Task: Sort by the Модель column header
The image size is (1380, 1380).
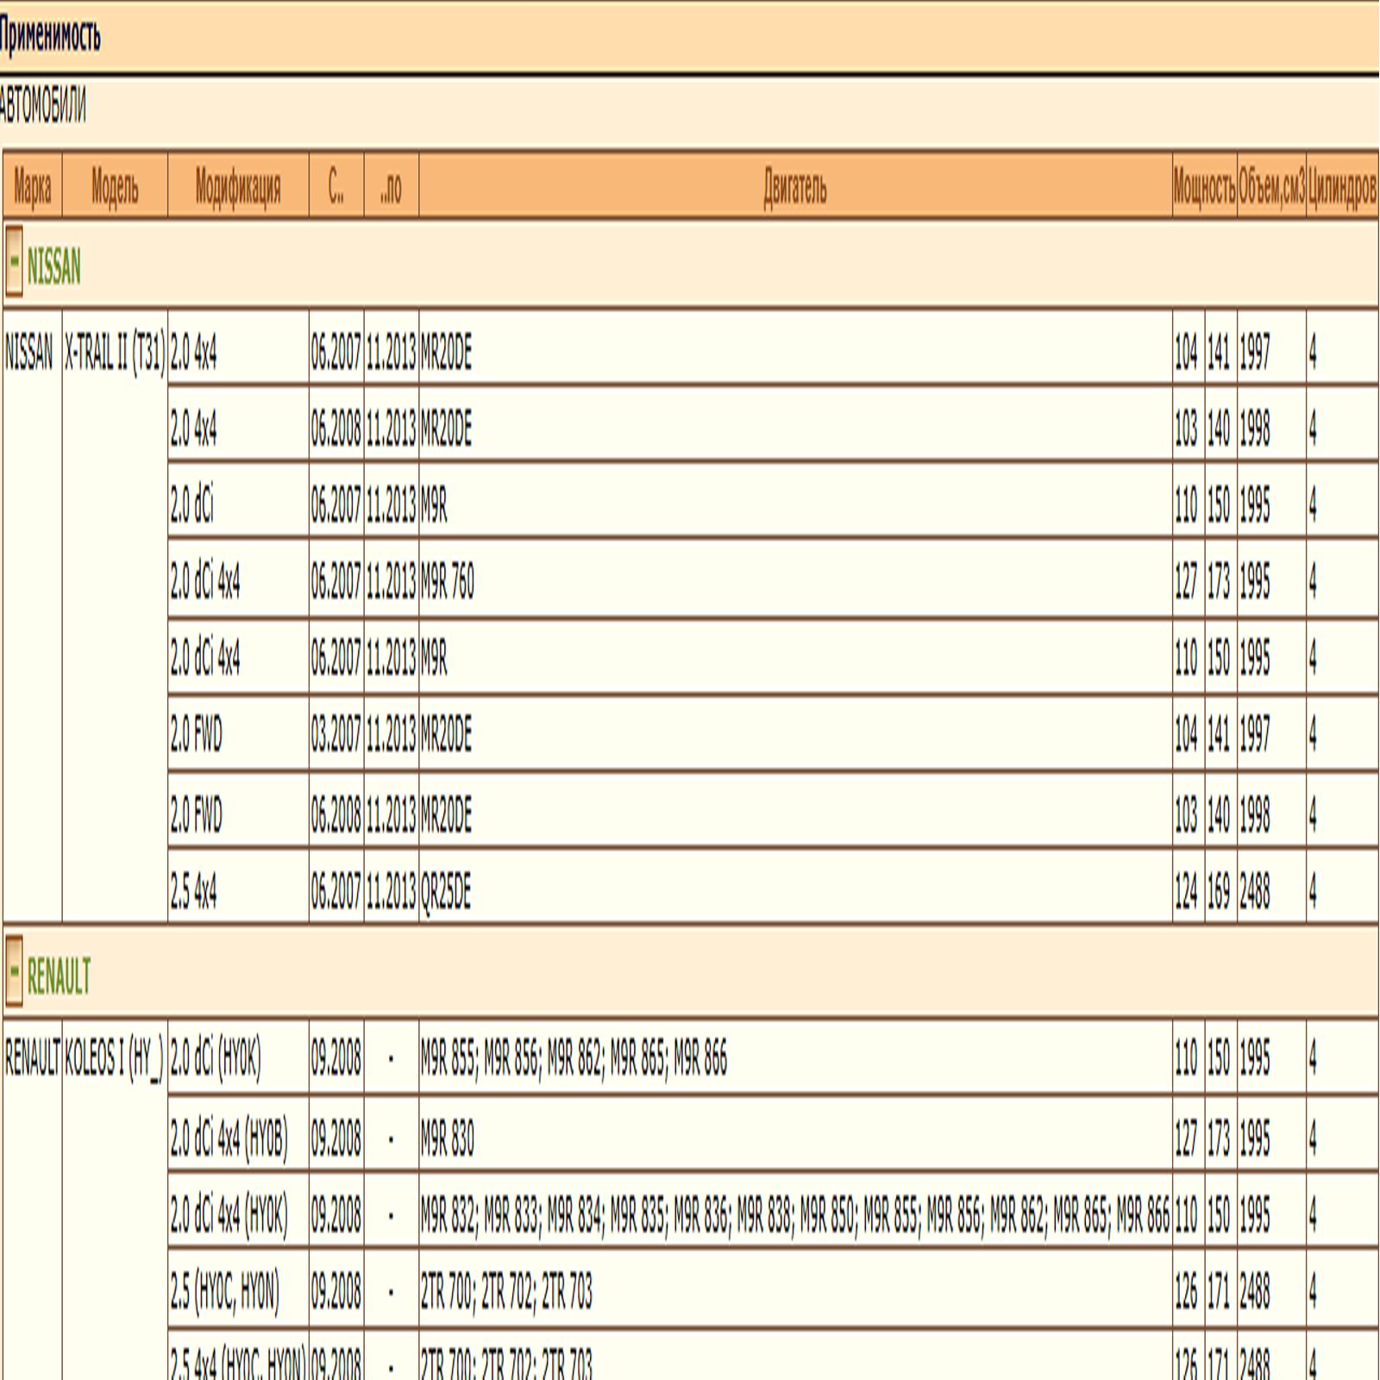Action: pos(115,186)
